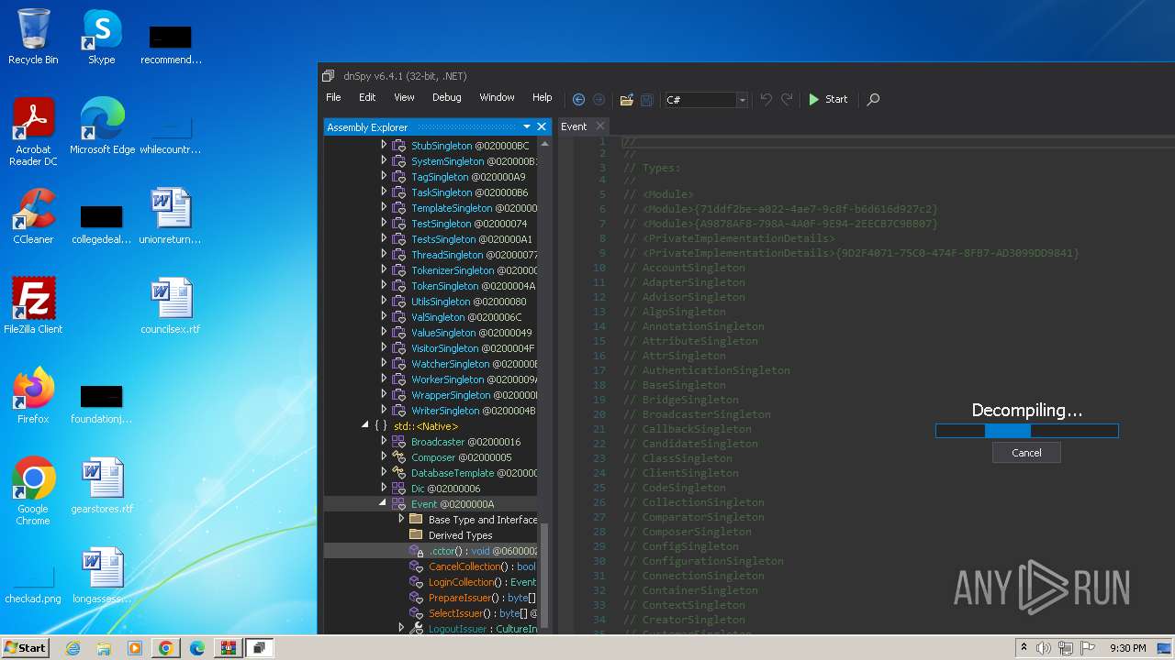Open the Help menu

543,97
